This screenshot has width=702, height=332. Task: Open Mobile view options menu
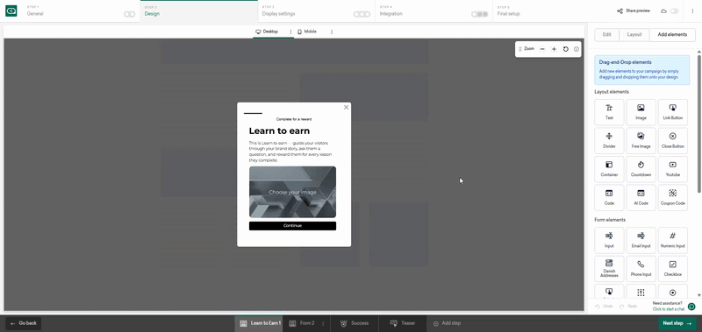point(332,32)
